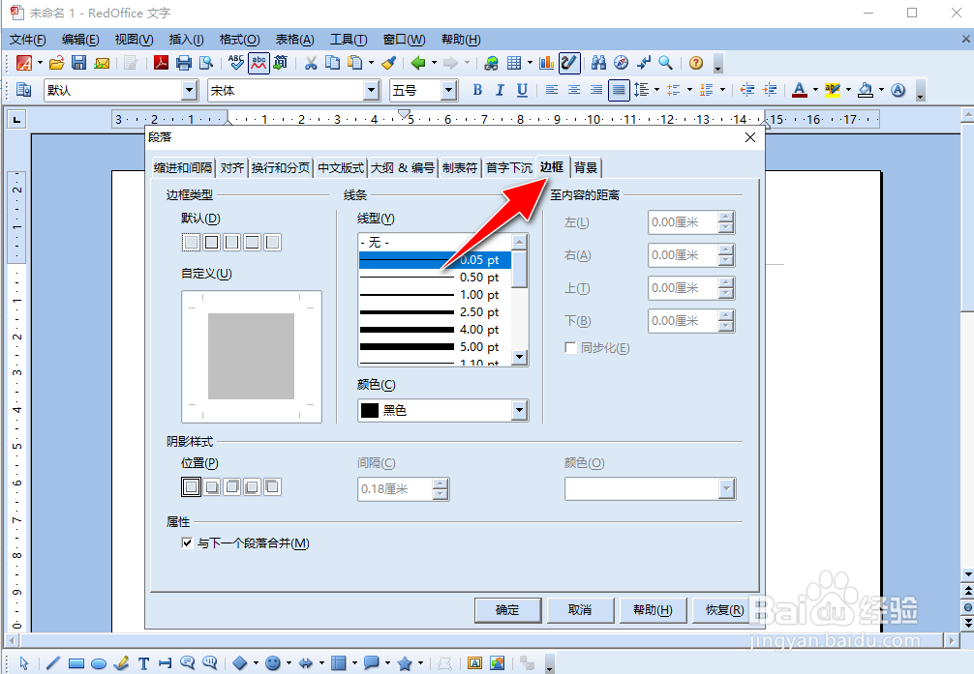Expand the font size dropdown showing 五号

point(448,91)
